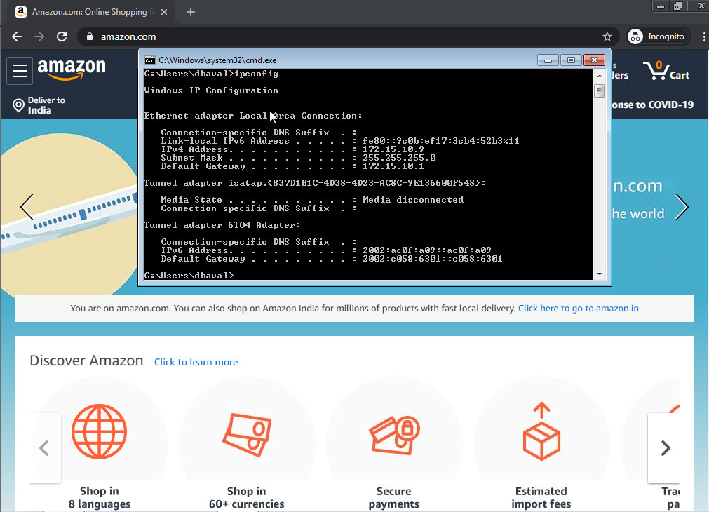Minimize the cmd.exe window
This screenshot has height=512, width=709.
pyautogui.click(x=548, y=60)
